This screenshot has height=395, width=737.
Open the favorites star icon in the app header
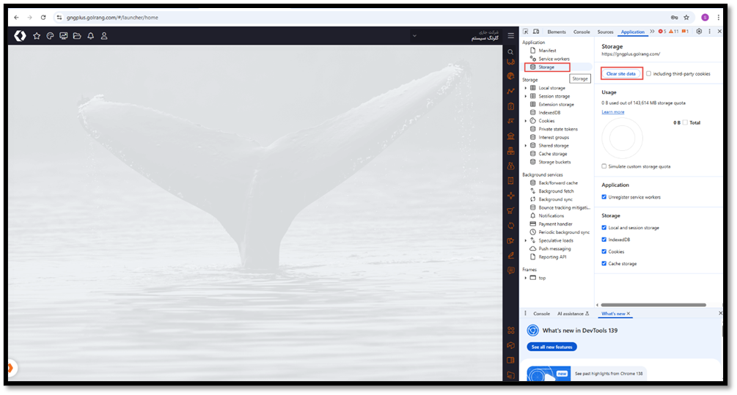37,36
